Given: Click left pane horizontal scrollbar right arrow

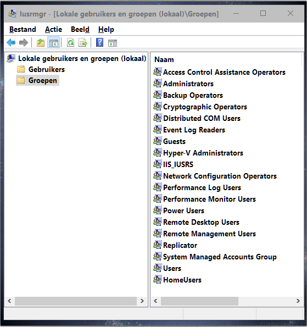Looking at the screenshot, I should [142, 301].
